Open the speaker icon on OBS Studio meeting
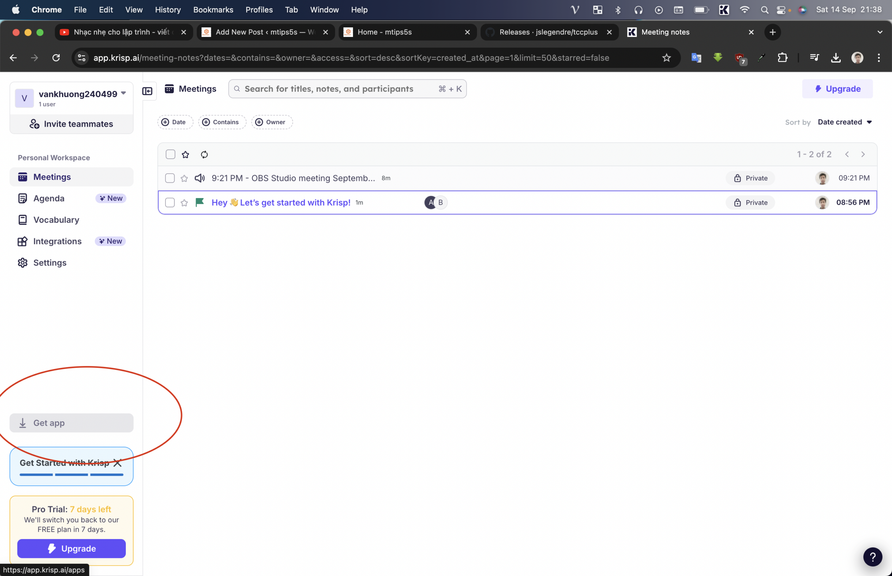The image size is (892, 576). pos(200,178)
